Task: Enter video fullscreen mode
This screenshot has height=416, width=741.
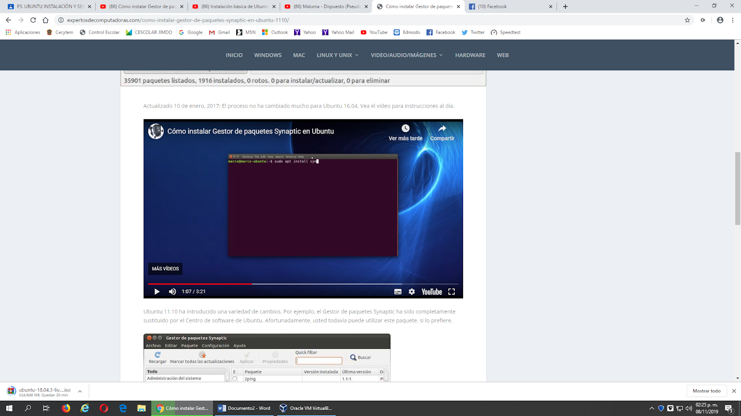Action: coord(452,292)
